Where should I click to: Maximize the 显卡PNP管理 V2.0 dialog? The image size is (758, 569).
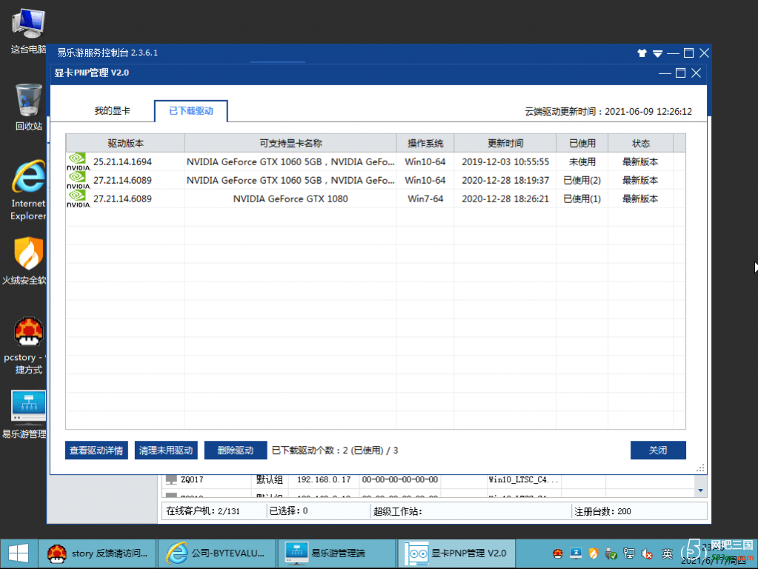pos(680,73)
